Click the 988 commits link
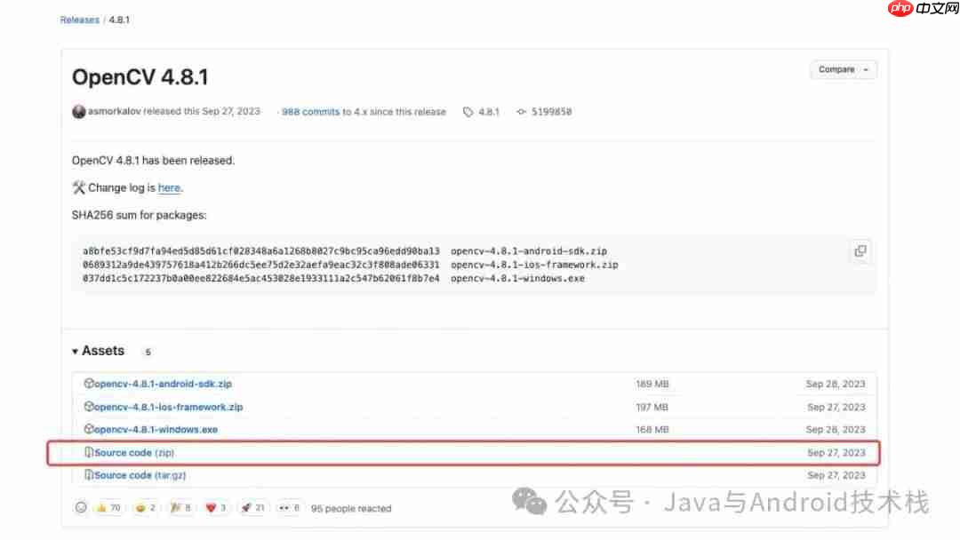This screenshot has width=960, height=540. click(x=309, y=111)
